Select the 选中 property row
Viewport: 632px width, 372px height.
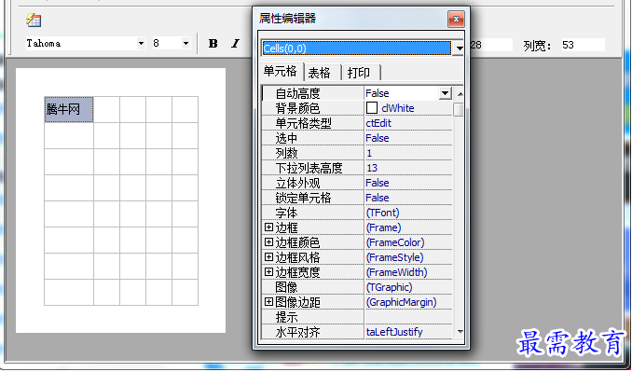click(x=357, y=138)
